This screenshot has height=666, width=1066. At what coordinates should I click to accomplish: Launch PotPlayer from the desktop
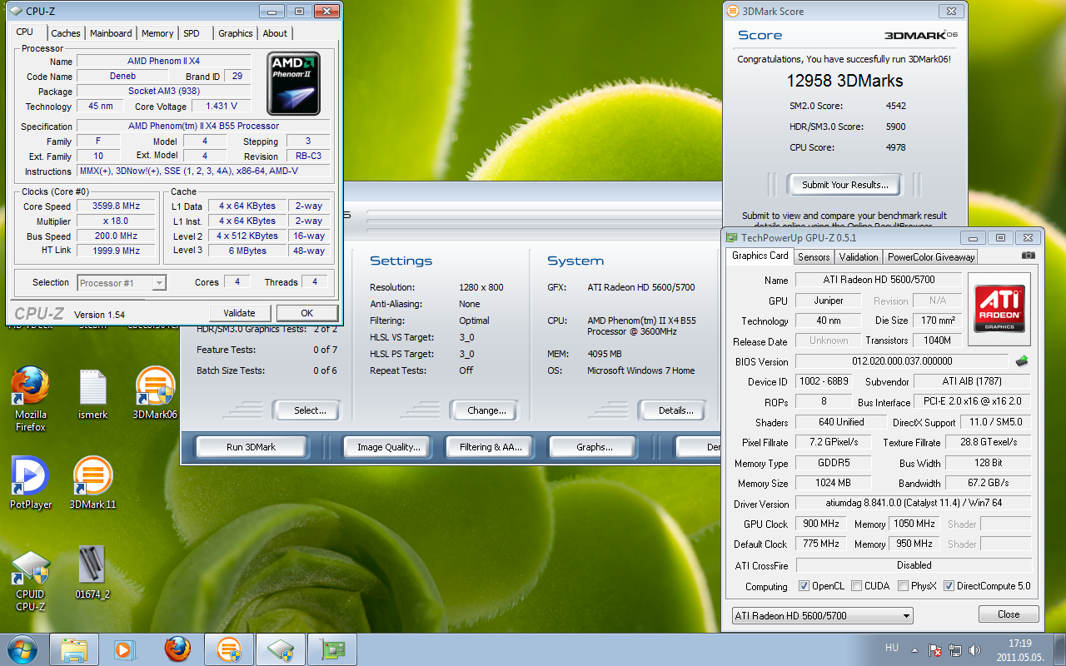click(31, 484)
